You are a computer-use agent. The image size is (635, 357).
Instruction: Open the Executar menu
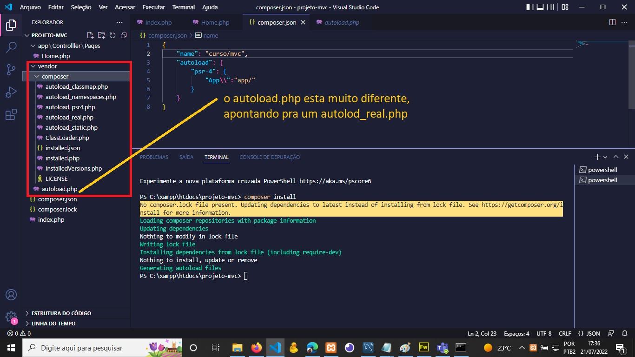point(153,7)
